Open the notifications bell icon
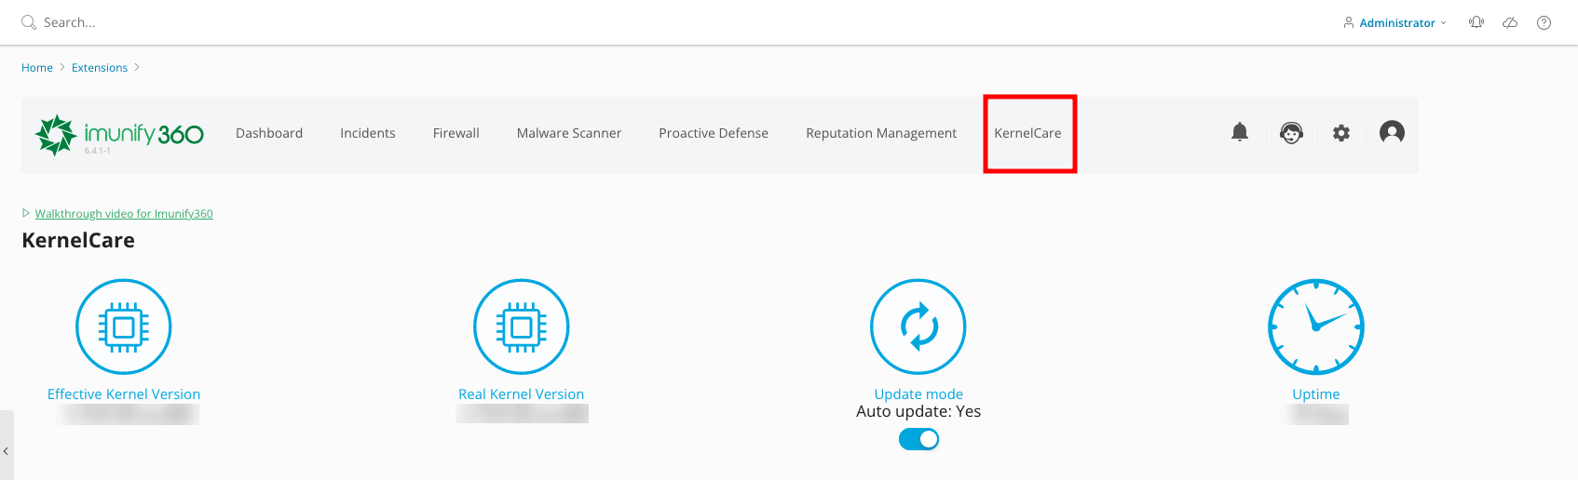The width and height of the screenshot is (1578, 480). pyautogui.click(x=1240, y=132)
